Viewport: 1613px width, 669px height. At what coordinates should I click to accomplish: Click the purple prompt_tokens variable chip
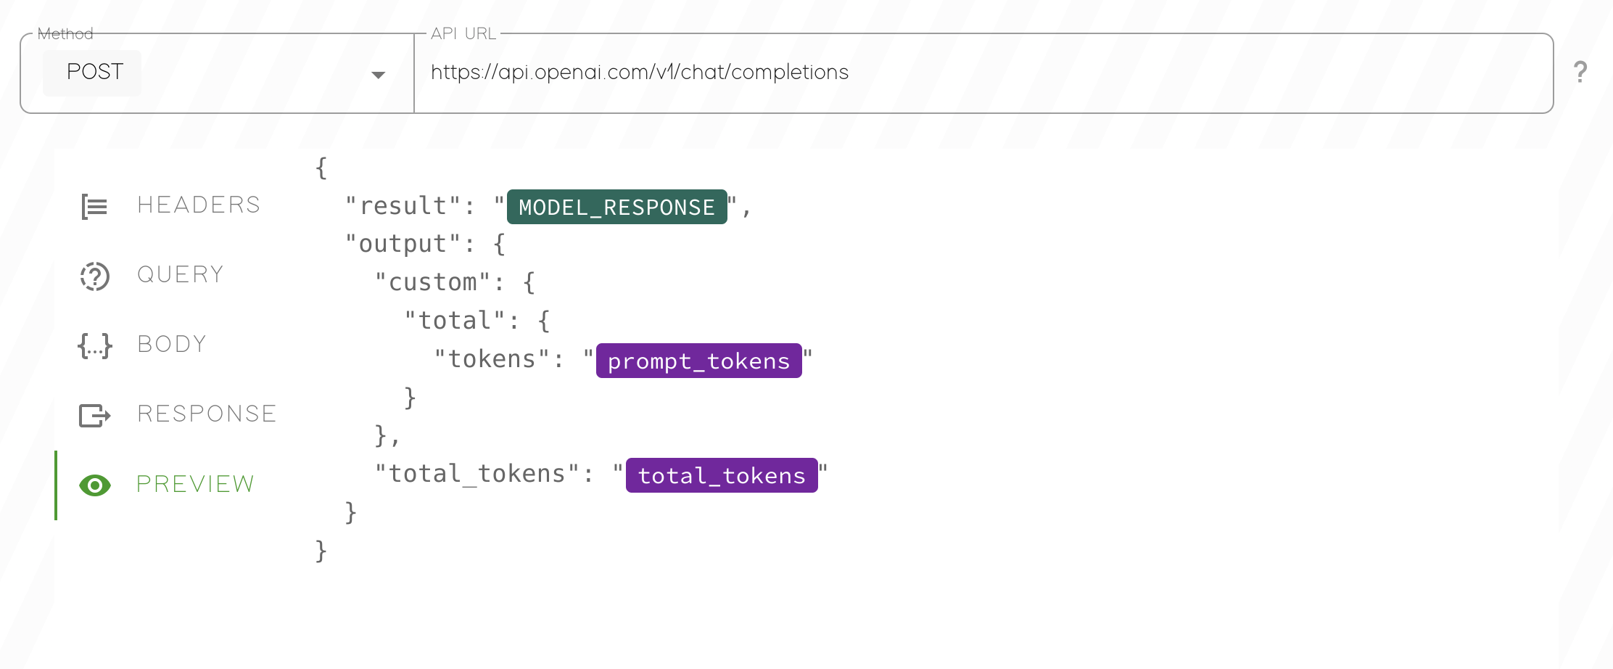(x=698, y=361)
